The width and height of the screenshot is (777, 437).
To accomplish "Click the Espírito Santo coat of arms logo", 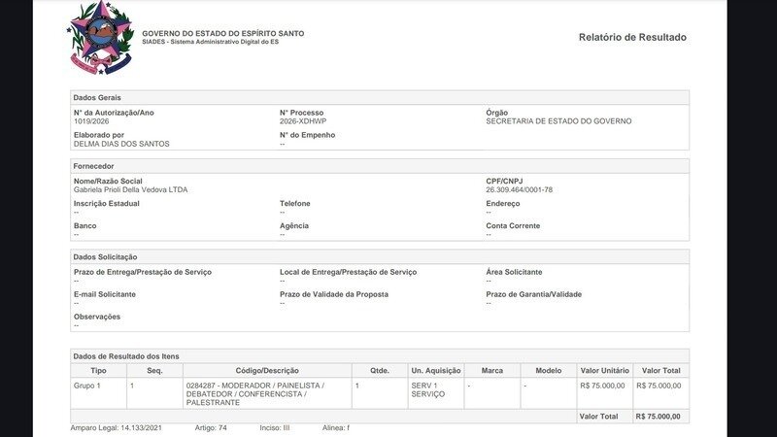I will tap(101, 38).
